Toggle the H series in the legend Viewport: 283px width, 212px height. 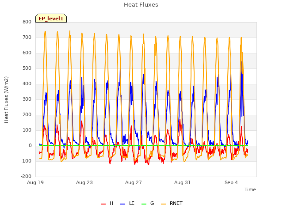[x=107, y=203]
